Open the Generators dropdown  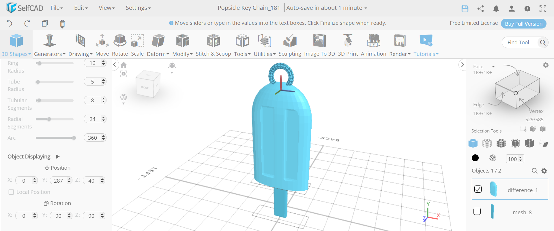(x=50, y=45)
